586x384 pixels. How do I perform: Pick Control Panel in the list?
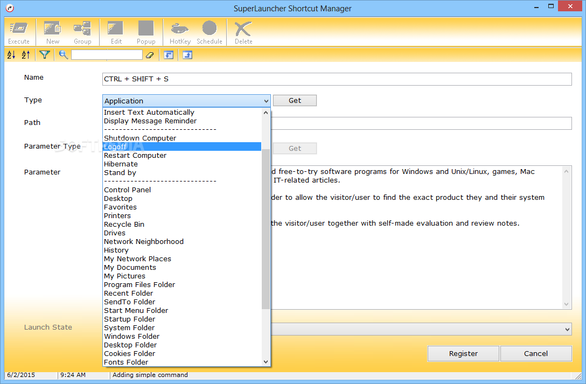tap(183, 190)
